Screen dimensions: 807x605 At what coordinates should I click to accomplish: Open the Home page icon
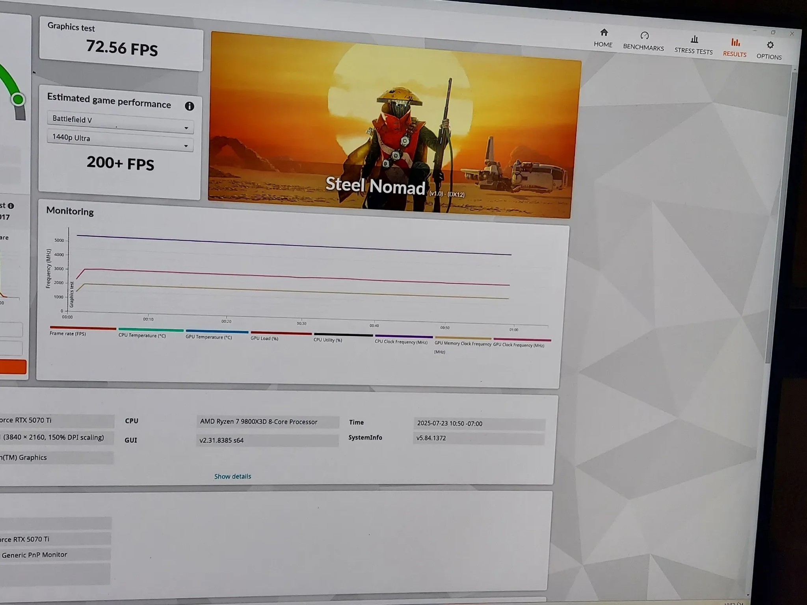(x=604, y=33)
